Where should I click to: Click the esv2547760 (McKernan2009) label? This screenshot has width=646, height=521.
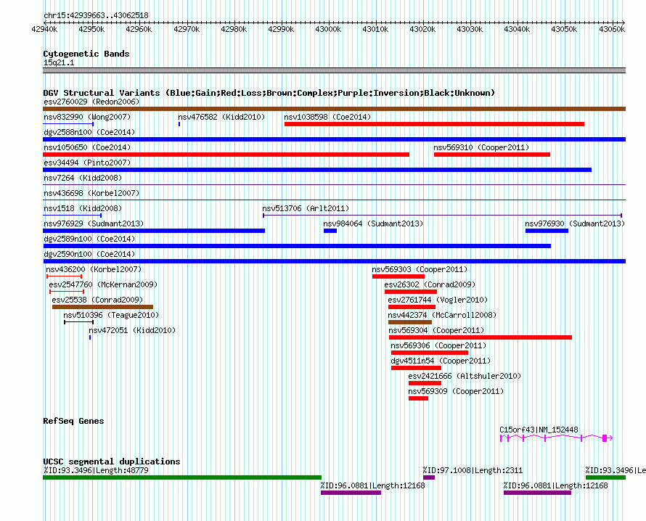tap(103, 284)
